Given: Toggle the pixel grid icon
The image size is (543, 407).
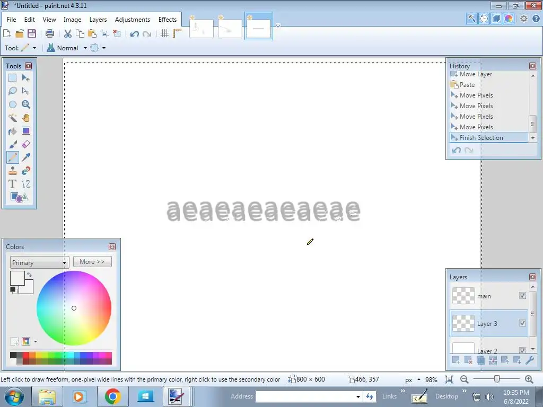Looking at the screenshot, I should (165, 33).
